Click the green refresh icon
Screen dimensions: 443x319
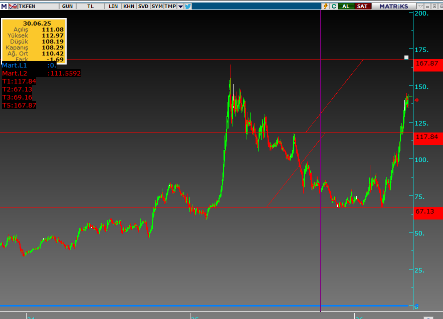[334, 6]
